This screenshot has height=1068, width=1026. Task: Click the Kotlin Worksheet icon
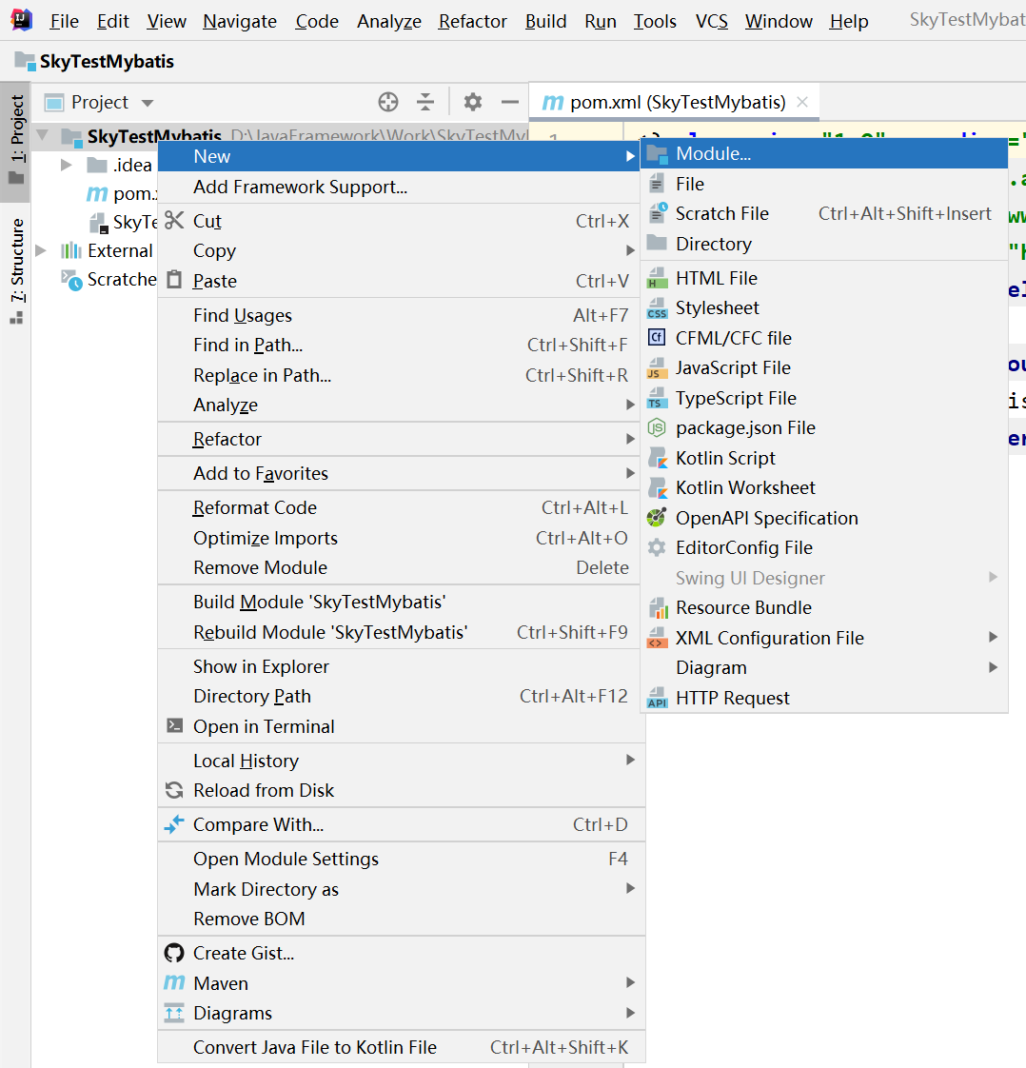tap(657, 487)
